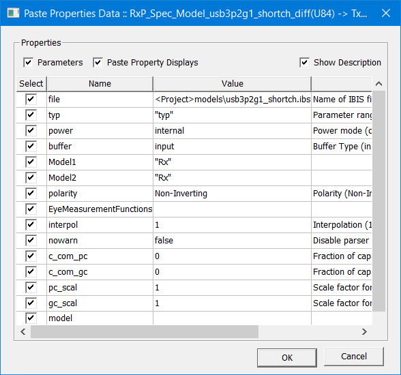Toggle Paste Property Displays checkbox
The width and height of the screenshot is (401, 375).
click(x=98, y=62)
